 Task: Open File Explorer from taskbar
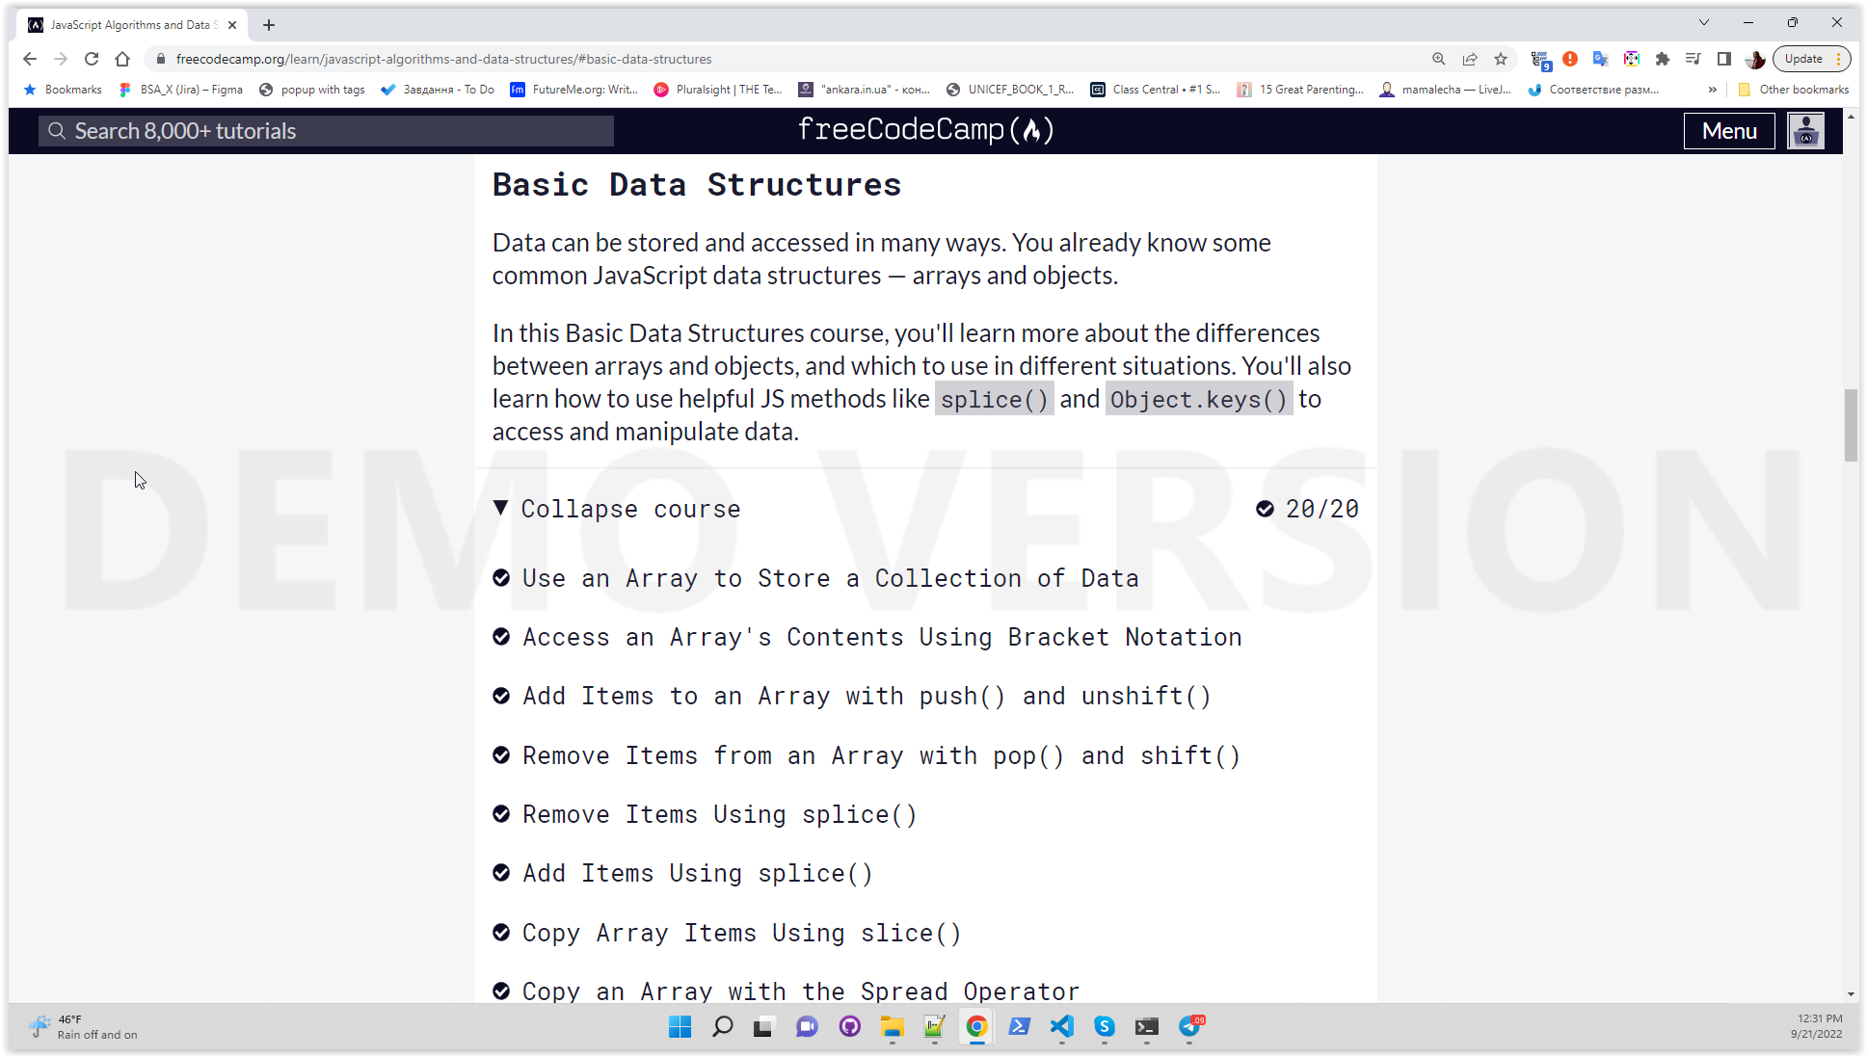click(892, 1027)
